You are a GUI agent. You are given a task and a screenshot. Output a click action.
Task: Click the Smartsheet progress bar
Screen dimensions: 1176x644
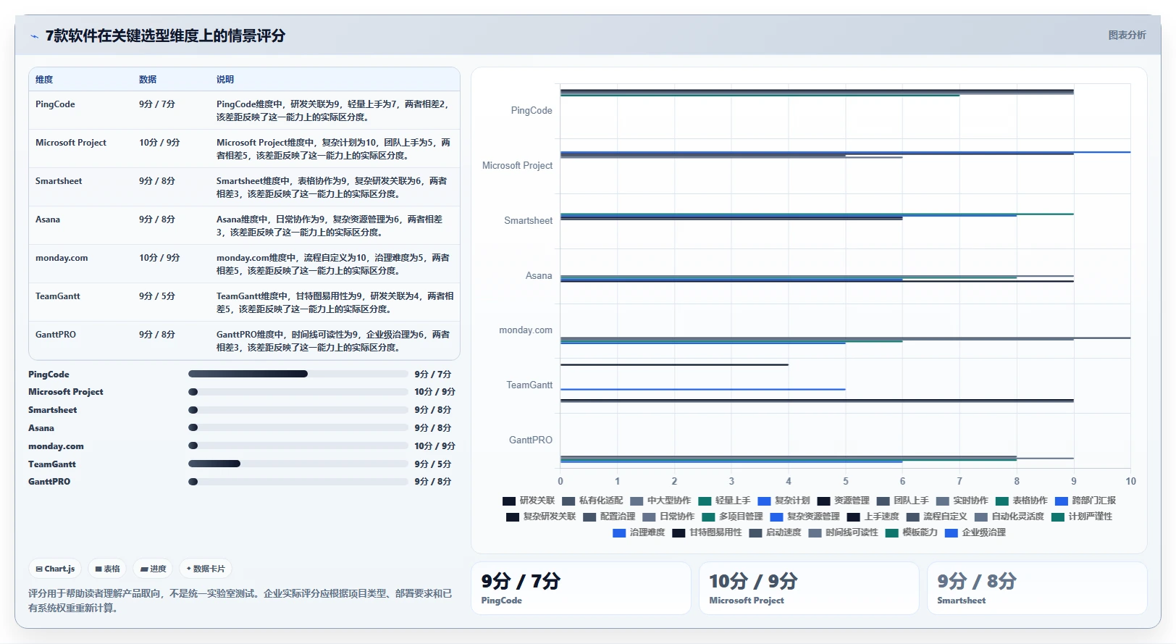point(298,410)
